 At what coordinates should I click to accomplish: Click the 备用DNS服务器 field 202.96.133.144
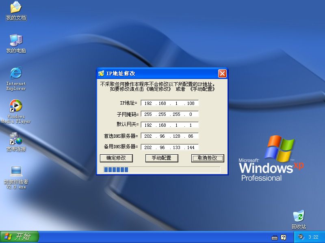[x=169, y=147]
